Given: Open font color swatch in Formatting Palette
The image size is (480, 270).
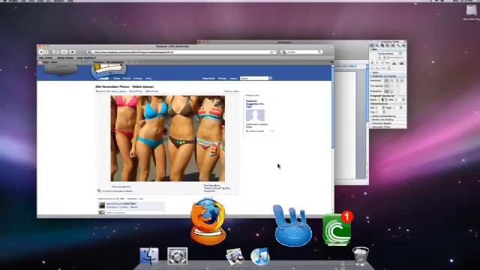Looking at the screenshot, I should [x=394, y=63].
